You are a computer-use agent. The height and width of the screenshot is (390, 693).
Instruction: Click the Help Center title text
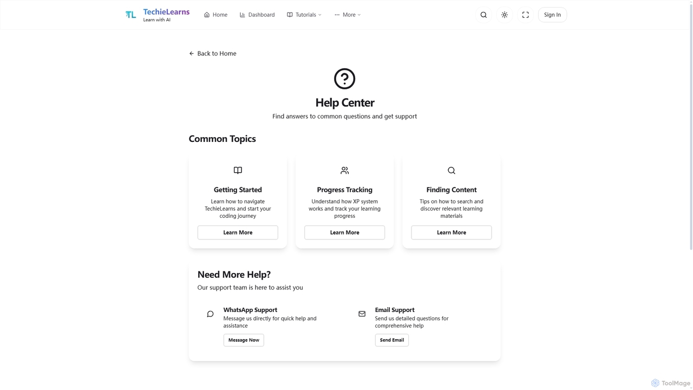click(x=345, y=102)
